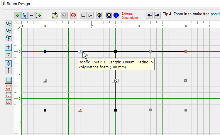Select the arrow pointer tool
Image resolution: width=220 pixels, height=135 pixels.
point(24,15)
